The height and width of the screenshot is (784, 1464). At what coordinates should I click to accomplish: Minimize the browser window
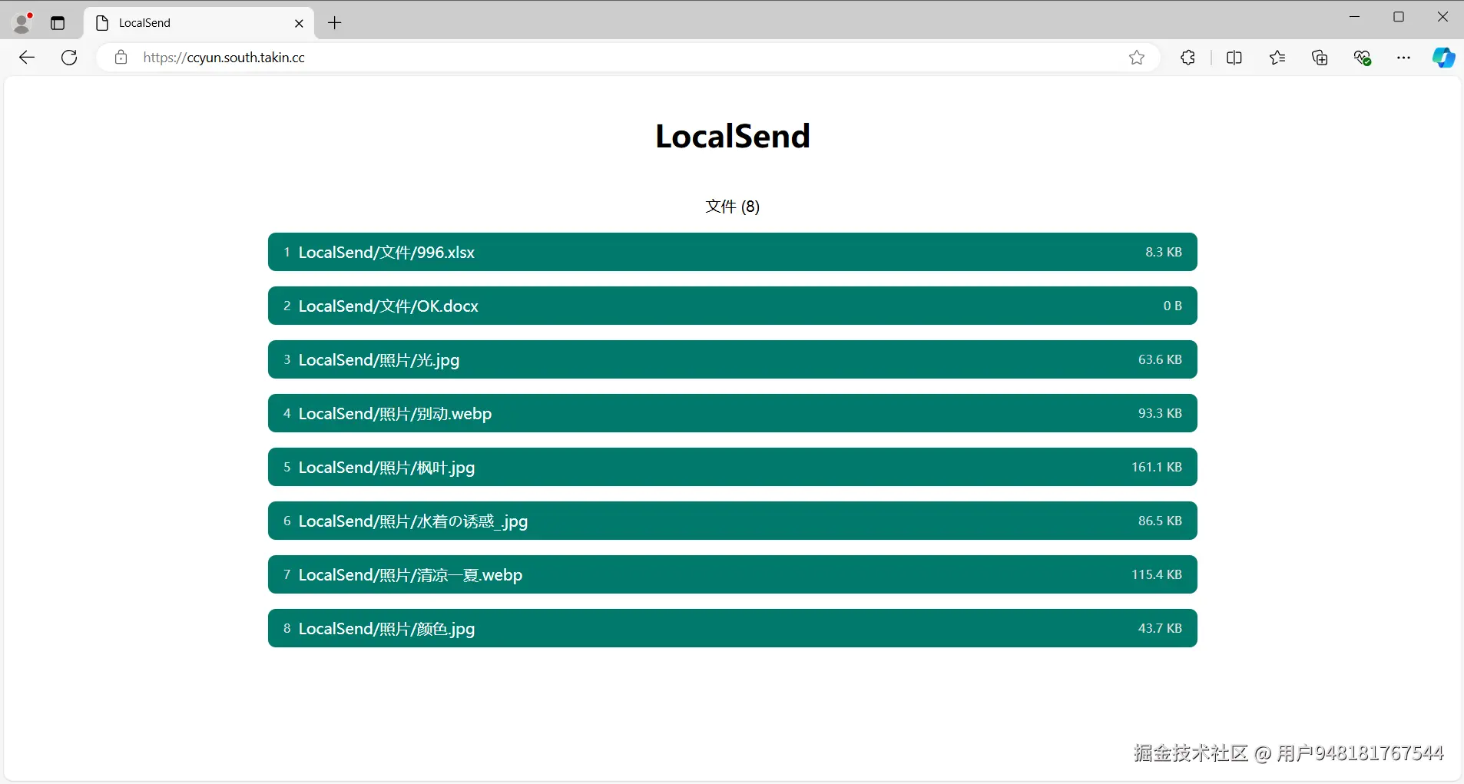coord(1355,17)
